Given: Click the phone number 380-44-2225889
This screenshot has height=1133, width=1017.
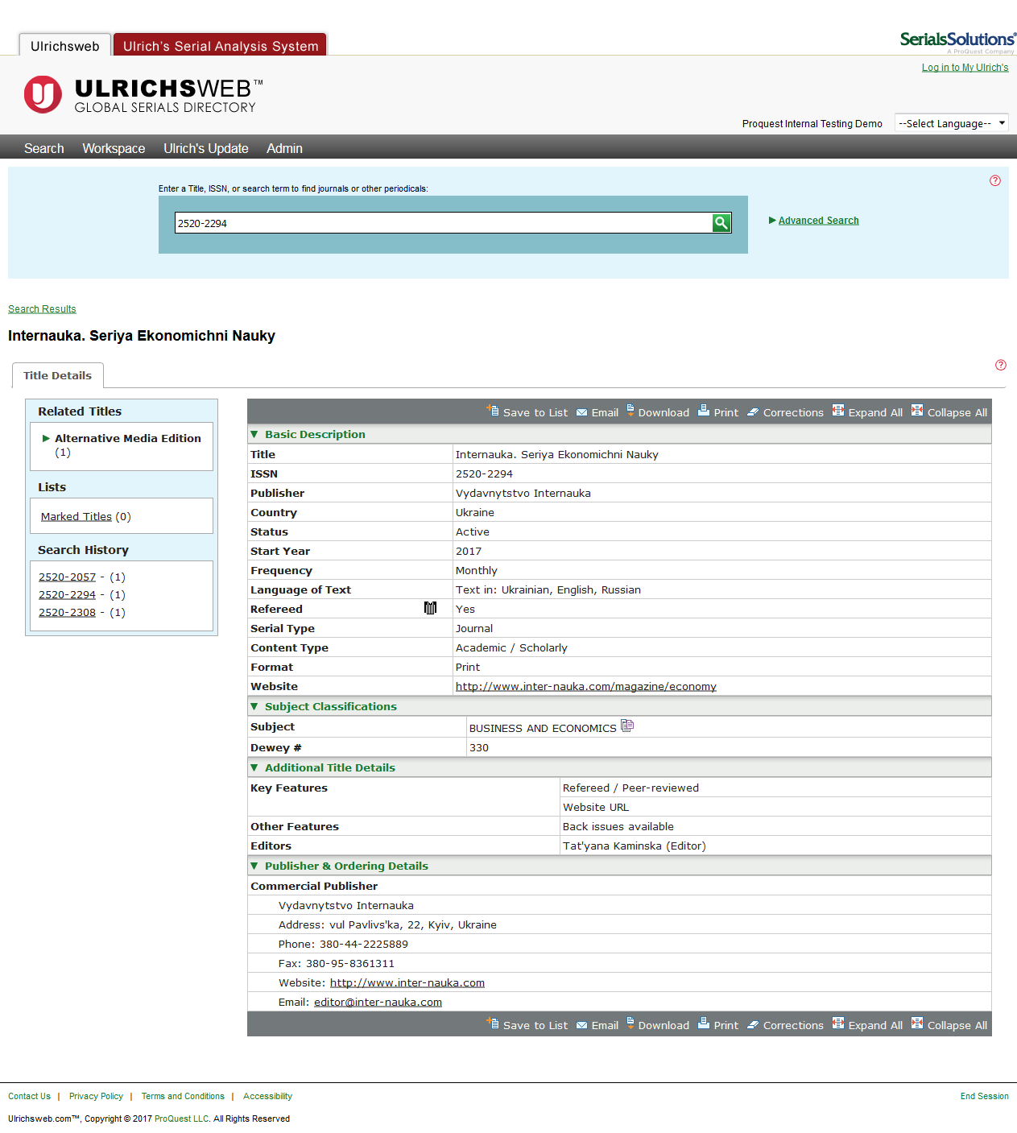Looking at the screenshot, I should 364,944.
